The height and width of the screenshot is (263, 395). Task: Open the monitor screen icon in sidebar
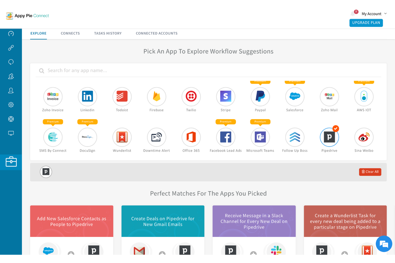point(11,133)
